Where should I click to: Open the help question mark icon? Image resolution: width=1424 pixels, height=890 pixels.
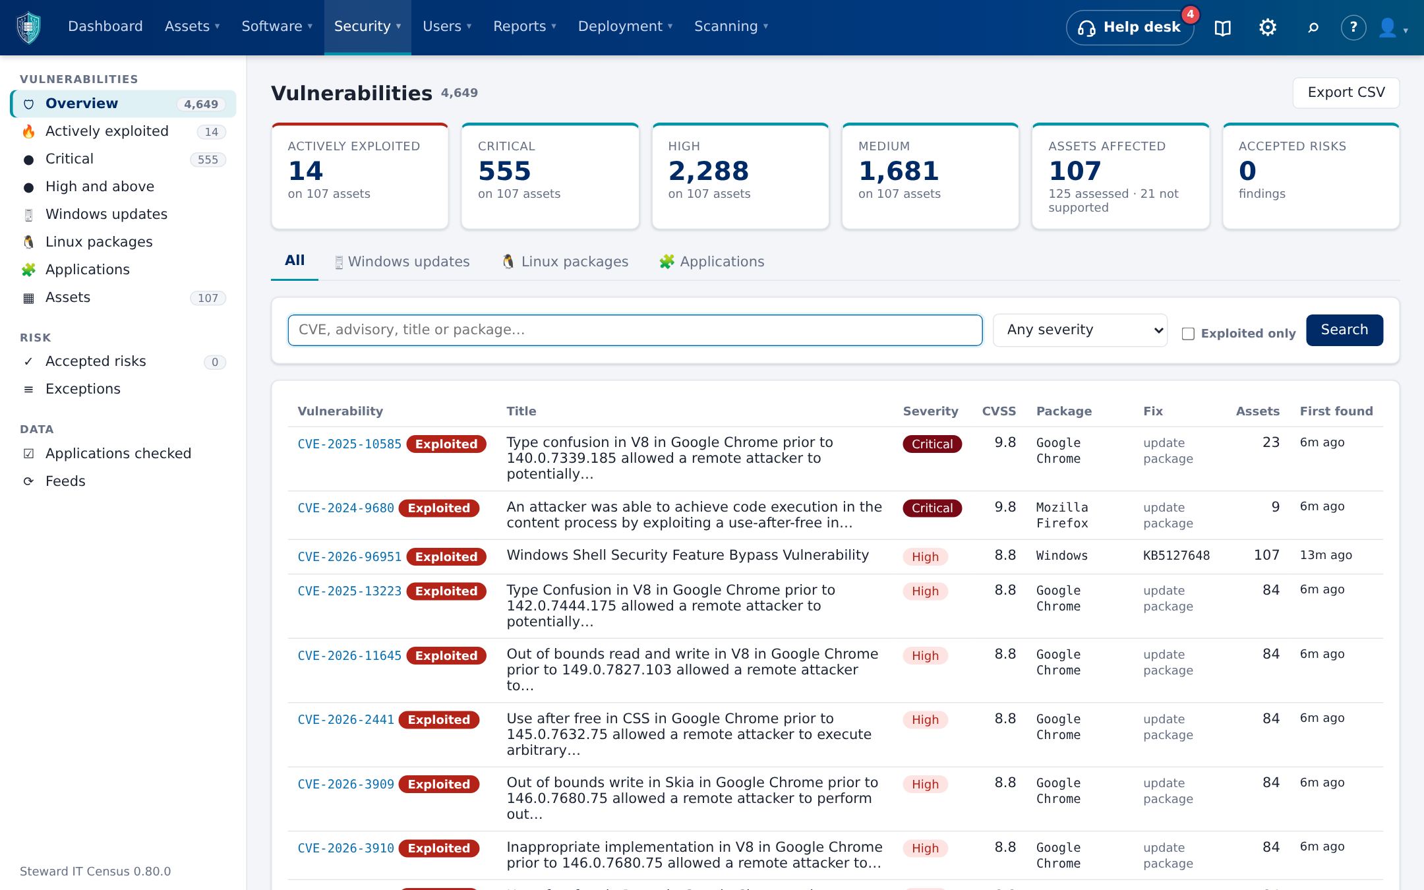(x=1353, y=28)
